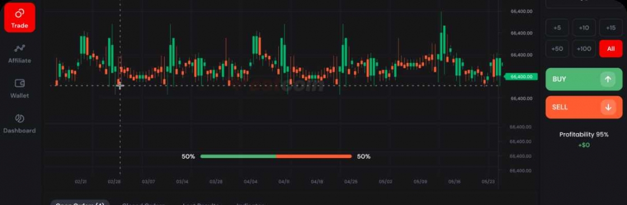Click the orange half of the sentiment bar
This screenshot has height=205, width=627.
pyautogui.click(x=314, y=156)
